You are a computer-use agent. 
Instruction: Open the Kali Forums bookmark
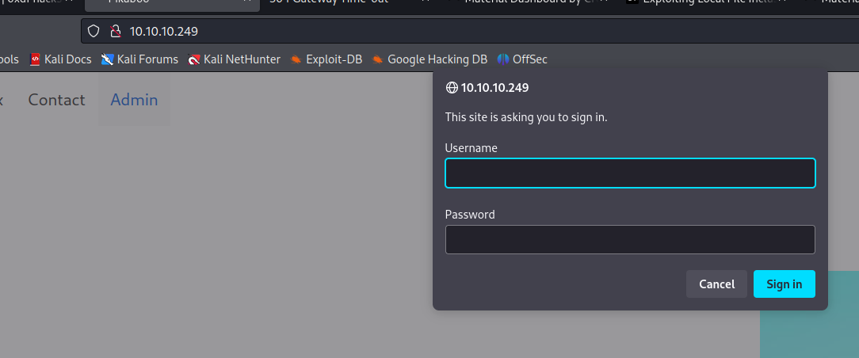(139, 59)
